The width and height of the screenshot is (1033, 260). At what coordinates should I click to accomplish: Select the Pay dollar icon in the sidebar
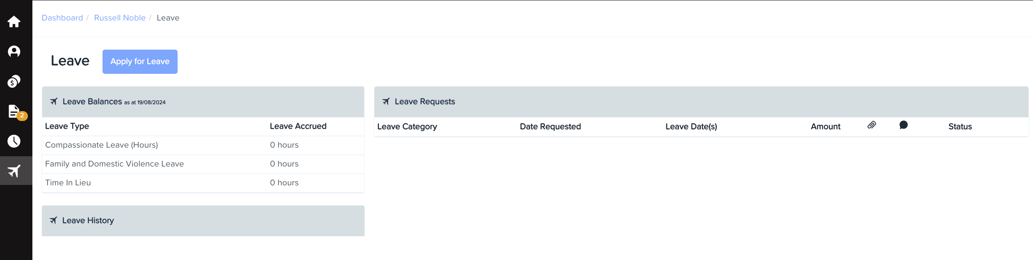(x=14, y=81)
